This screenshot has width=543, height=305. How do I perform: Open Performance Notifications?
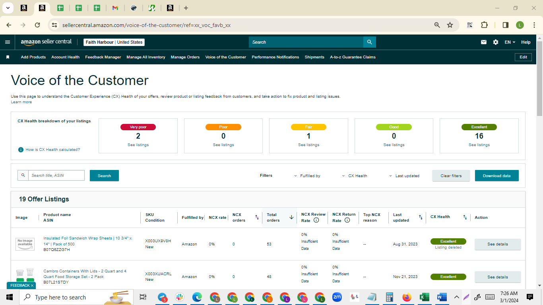pos(275,57)
